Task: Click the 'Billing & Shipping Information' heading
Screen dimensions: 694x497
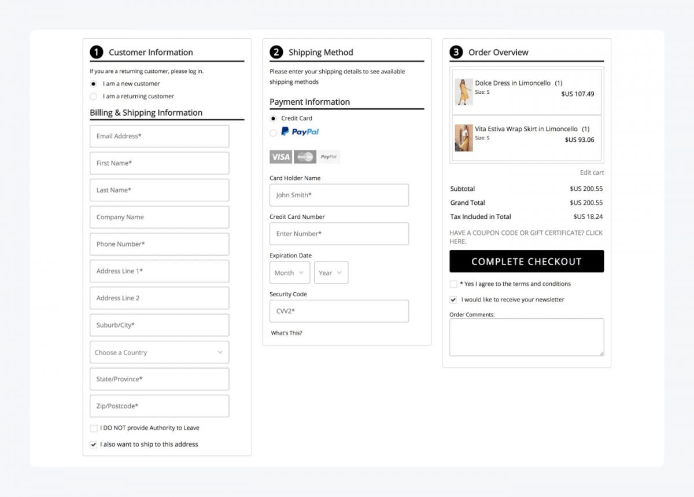Action: point(146,113)
